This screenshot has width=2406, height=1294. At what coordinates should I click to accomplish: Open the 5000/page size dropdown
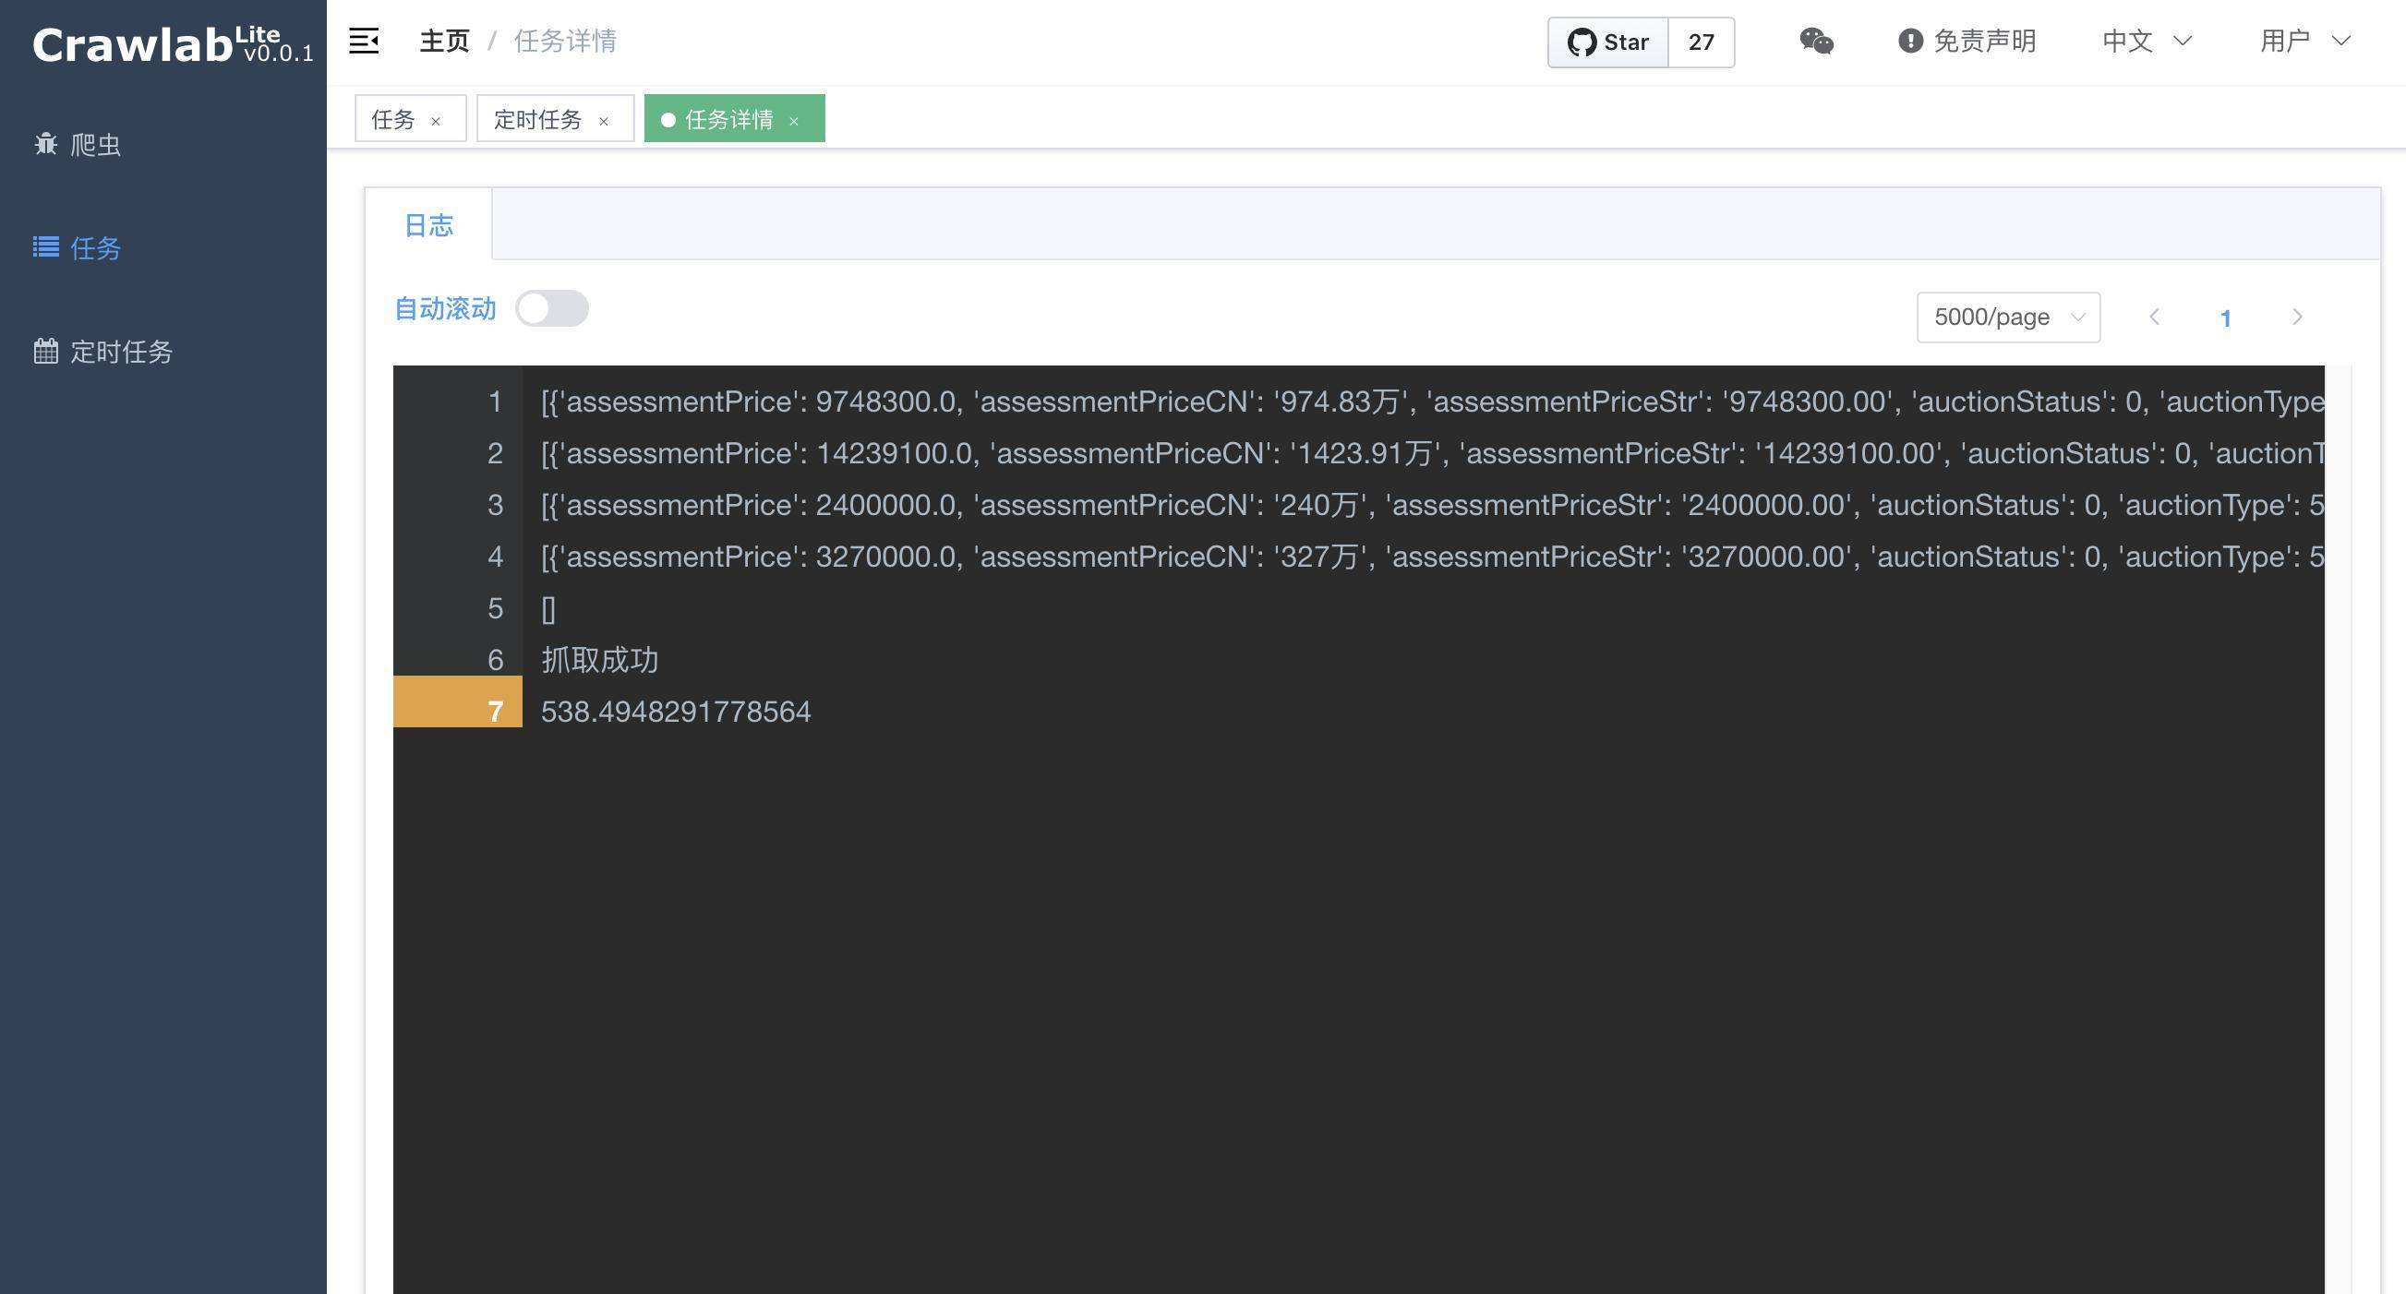2008,318
